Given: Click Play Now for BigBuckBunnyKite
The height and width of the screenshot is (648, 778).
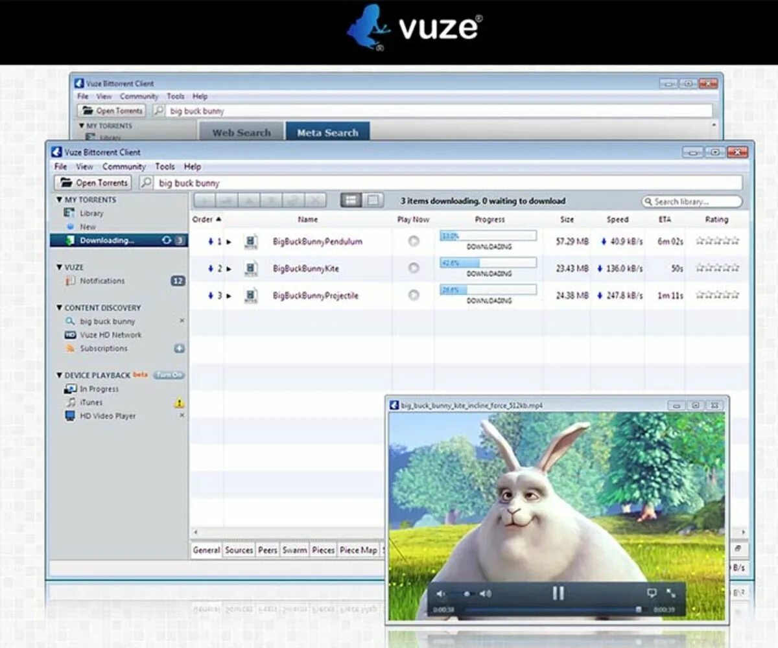Looking at the screenshot, I should click(x=413, y=268).
